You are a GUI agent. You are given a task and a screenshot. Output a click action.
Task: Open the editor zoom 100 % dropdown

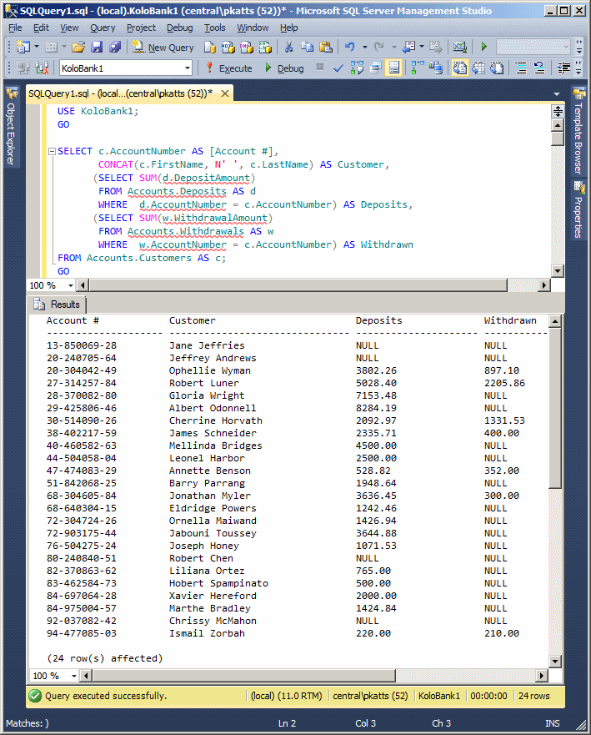[x=71, y=285]
